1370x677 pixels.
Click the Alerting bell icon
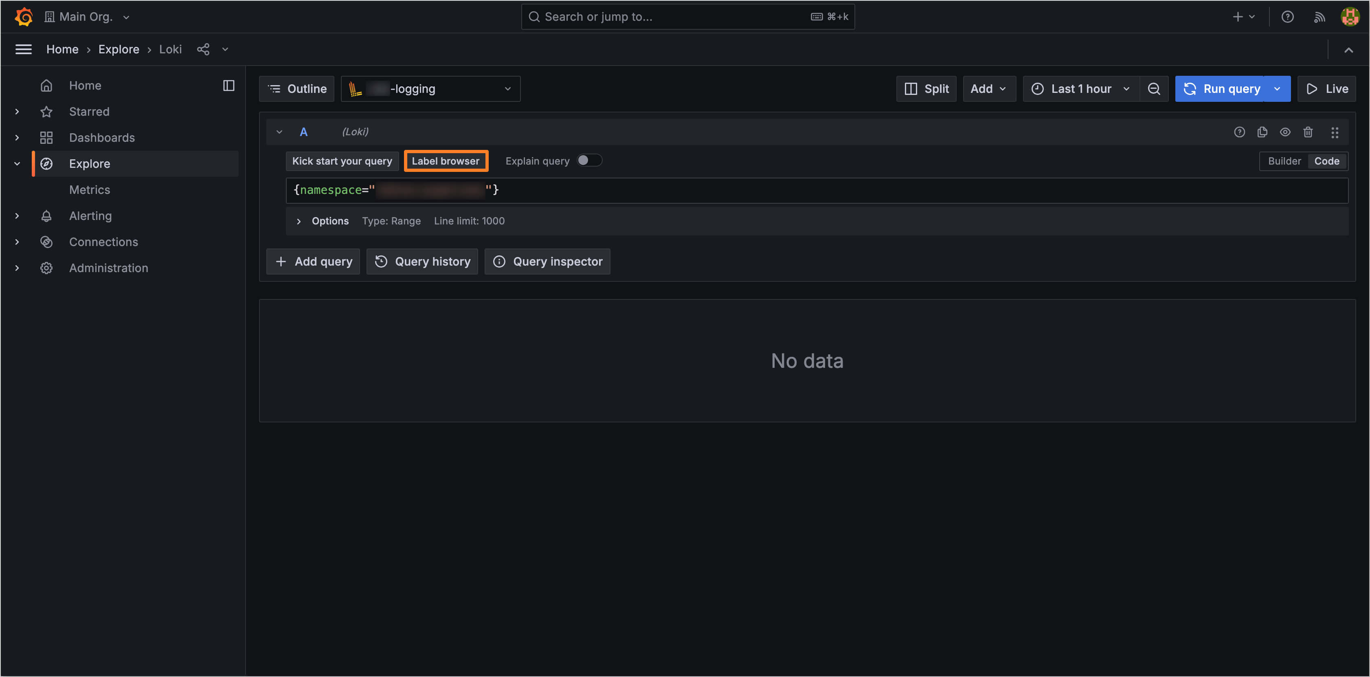click(x=46, y=216)
